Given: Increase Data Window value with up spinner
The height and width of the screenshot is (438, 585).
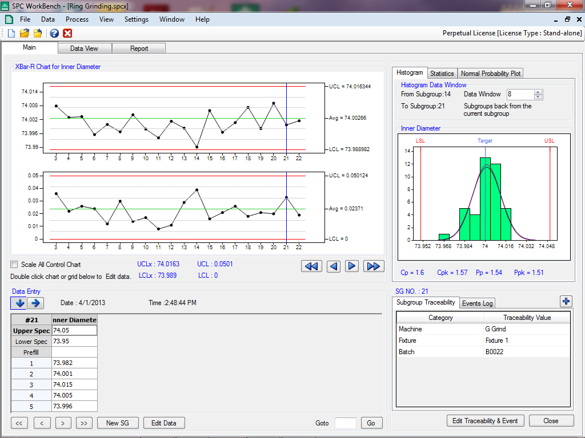Looking at the screenshot, I should click(538, 92).
